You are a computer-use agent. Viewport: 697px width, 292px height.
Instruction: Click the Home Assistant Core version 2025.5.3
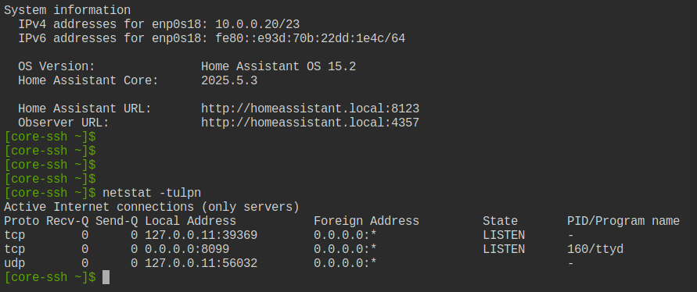point(229,80)
